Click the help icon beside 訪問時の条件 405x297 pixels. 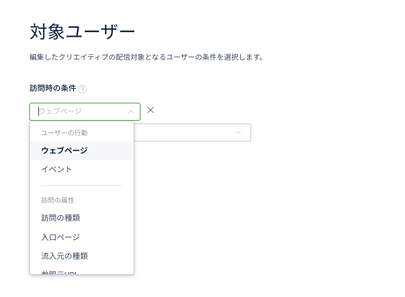[82, 89]
